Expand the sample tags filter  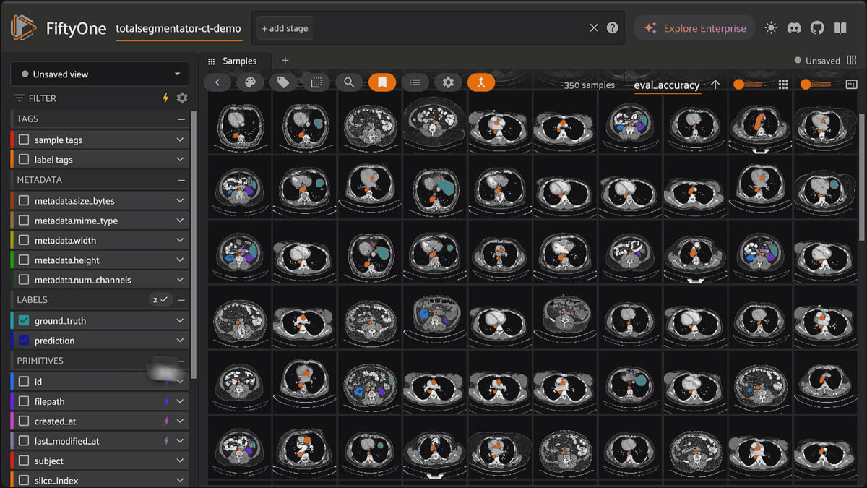click(x=180, y=140)
